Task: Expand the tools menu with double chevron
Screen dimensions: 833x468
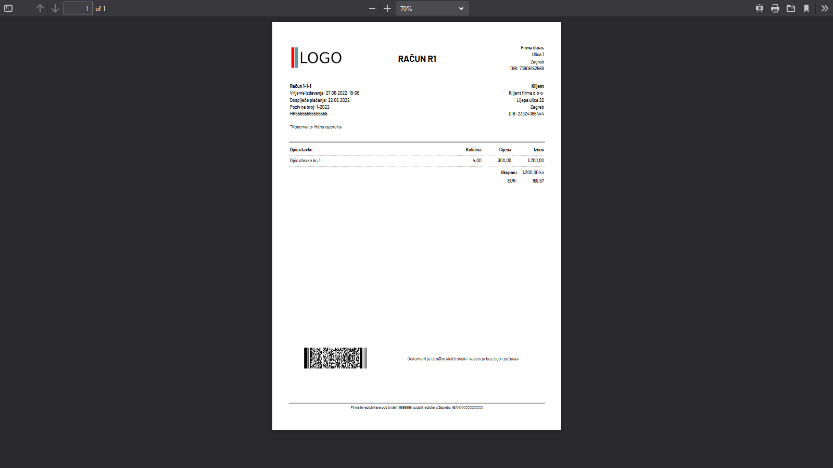Action: tap(825, 8)
